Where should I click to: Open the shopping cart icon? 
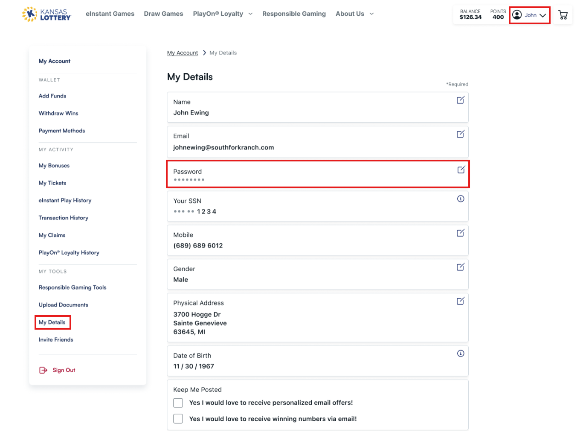563,15
